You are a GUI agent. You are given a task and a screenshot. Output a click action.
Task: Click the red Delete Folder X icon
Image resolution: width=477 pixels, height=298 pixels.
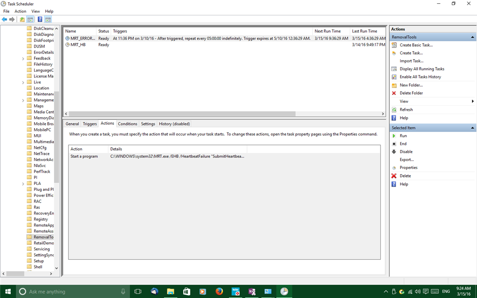(x=394, y=93)
